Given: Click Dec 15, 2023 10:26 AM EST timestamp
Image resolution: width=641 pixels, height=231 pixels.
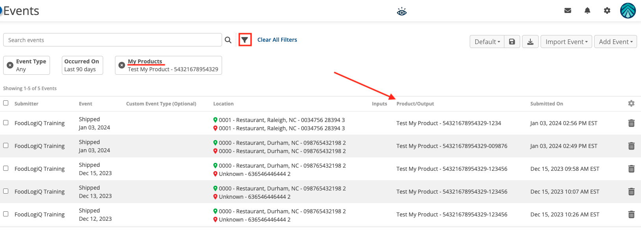Looking at the screenshot, I should (x=565, y=214).
